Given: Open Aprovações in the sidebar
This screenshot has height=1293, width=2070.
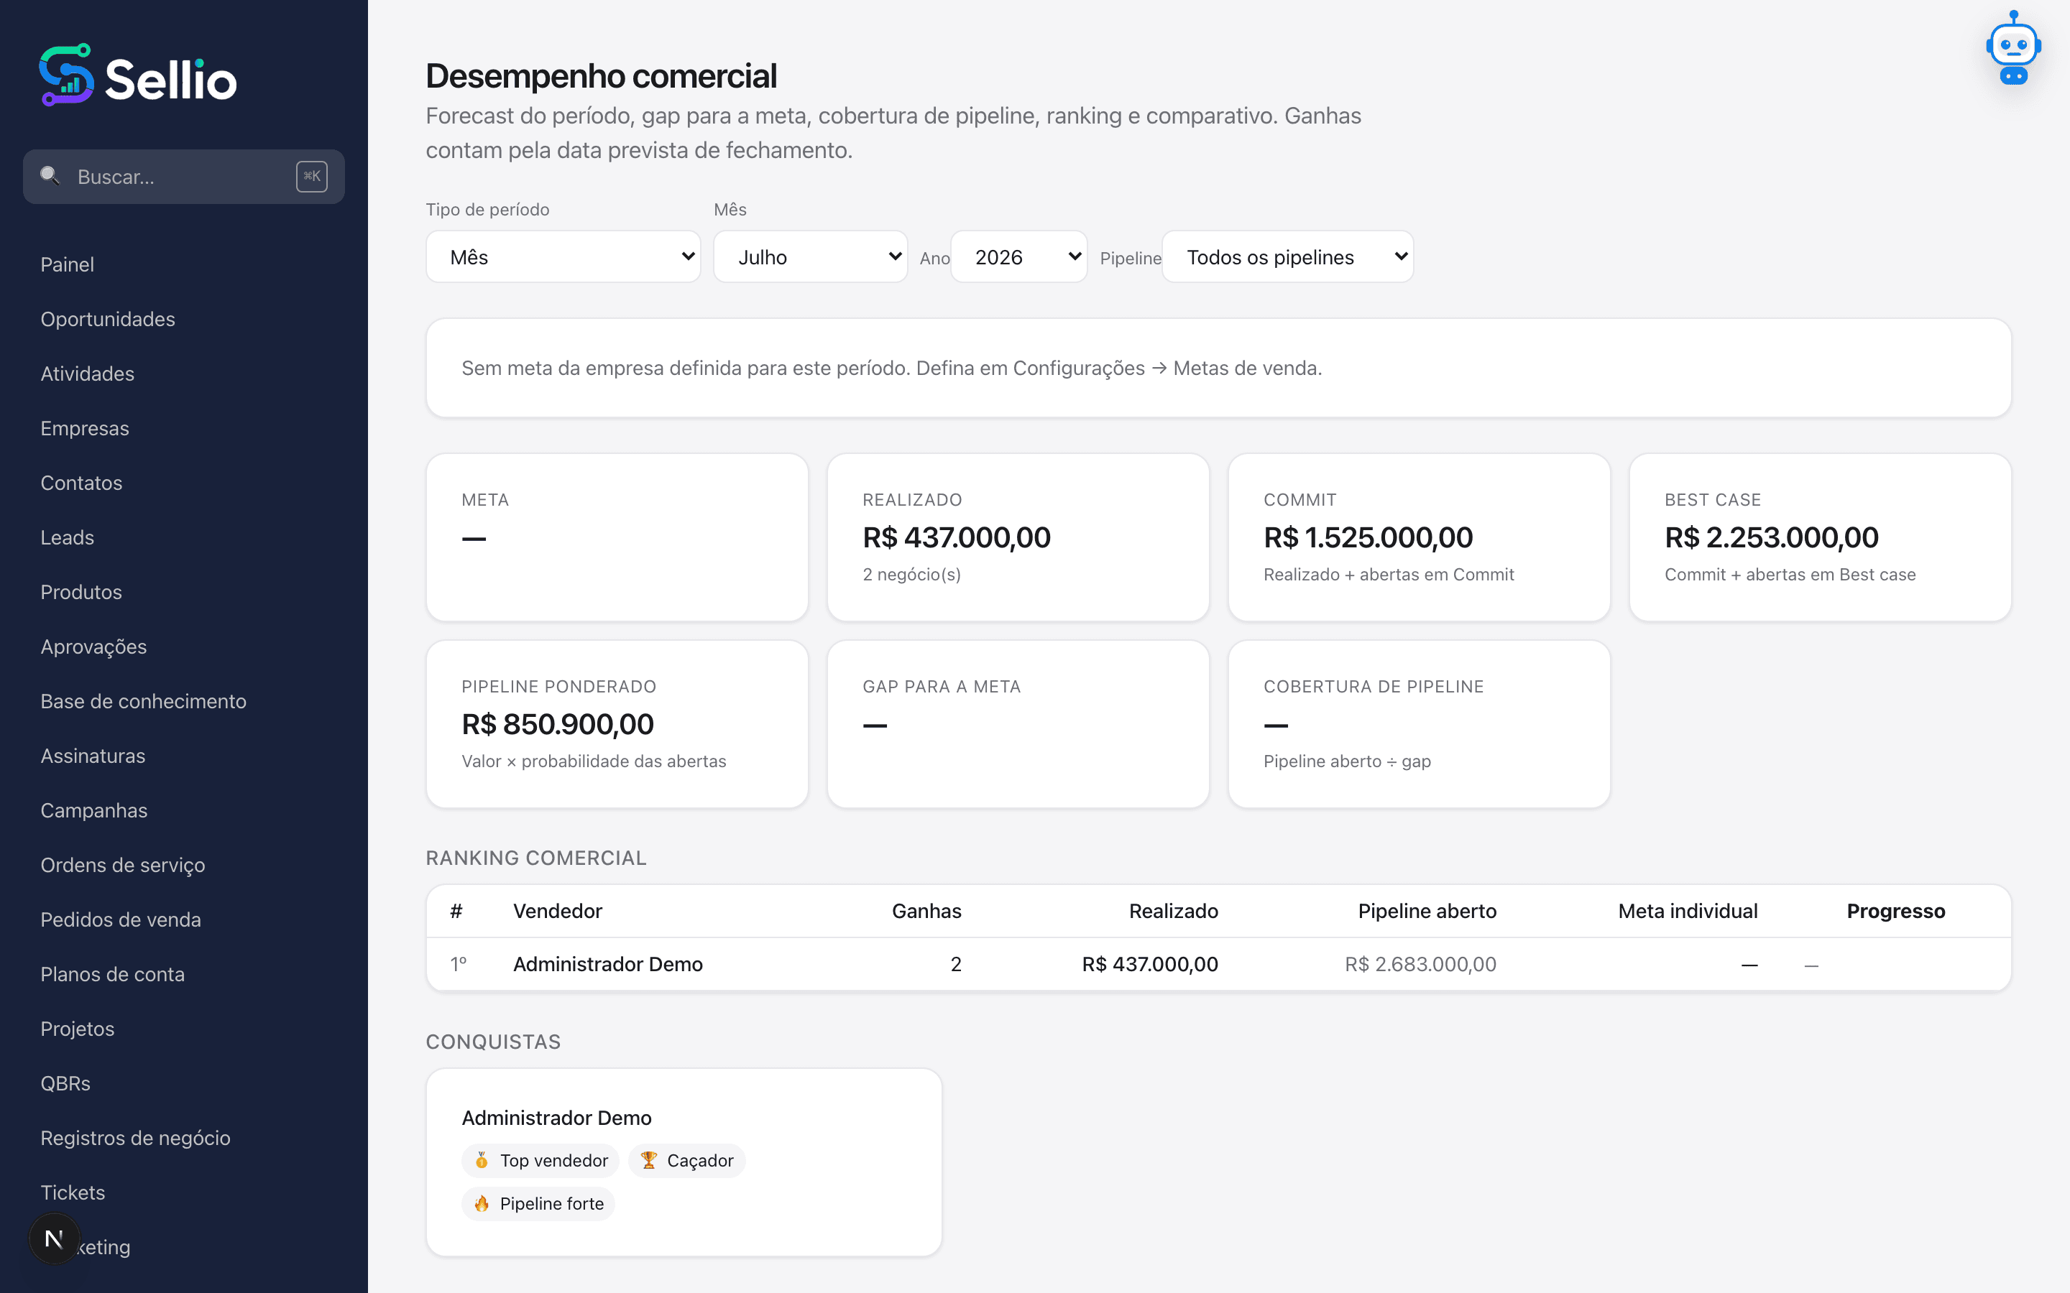Looking at the screenshot, I should (x=93, y=646).
